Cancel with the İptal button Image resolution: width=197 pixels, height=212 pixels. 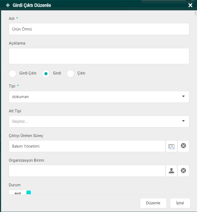(180, 203)
